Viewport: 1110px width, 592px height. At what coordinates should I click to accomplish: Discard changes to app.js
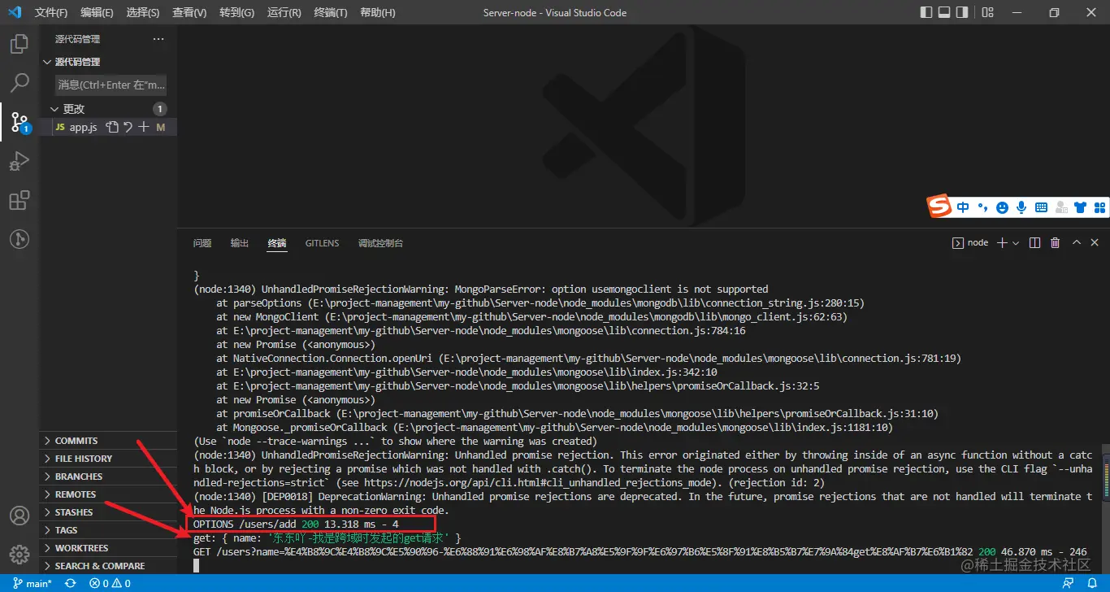tap(128, 127)
